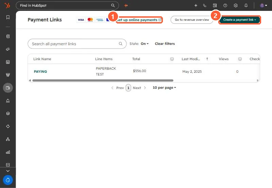This screenshot has height=188, width=272.
Task: Click the scrollbar right arrow of the table
Action: pos(258,81)
